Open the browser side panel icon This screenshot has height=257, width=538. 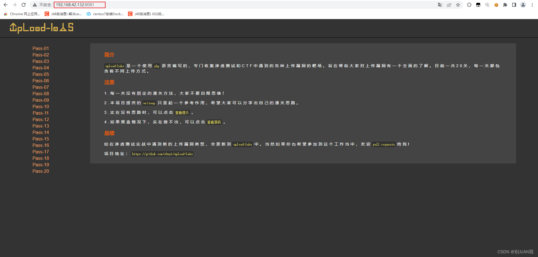coord(514,5)
